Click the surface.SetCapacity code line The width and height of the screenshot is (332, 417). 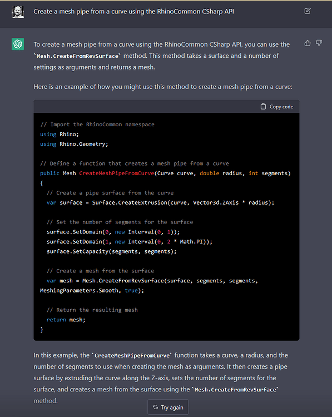(111, 251)
